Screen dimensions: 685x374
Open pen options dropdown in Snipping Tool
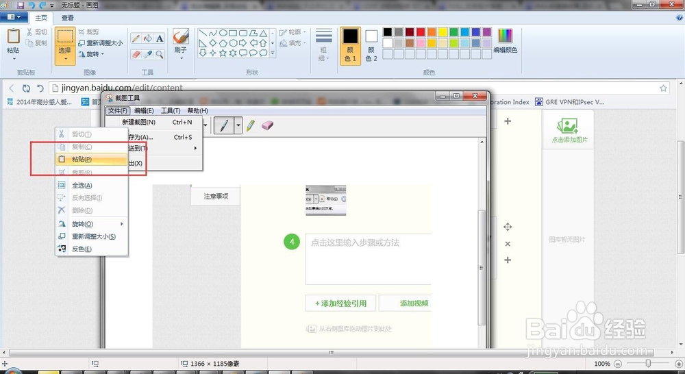click(x=238, y=126)
